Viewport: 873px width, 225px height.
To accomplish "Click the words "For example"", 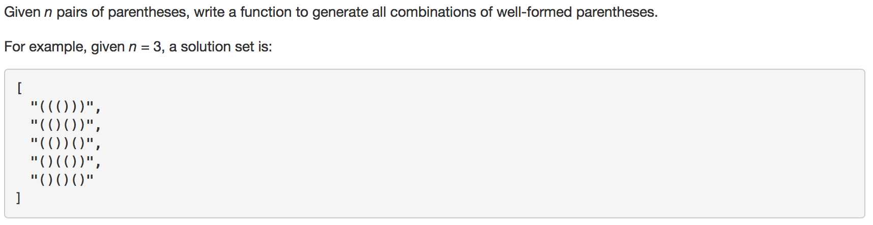I will (x=46, y=47).
